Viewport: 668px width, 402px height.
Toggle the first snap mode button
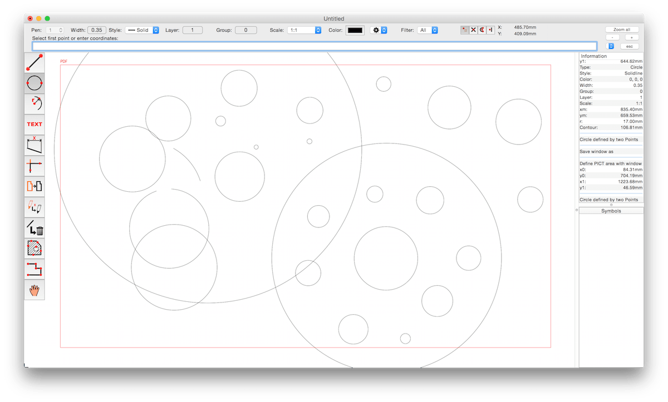click(465, 30)
